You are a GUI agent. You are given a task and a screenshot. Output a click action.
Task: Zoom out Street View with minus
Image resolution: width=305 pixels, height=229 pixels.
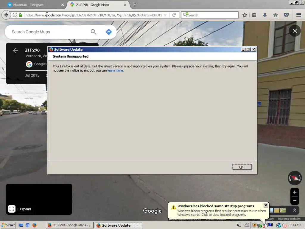[295, 201]
